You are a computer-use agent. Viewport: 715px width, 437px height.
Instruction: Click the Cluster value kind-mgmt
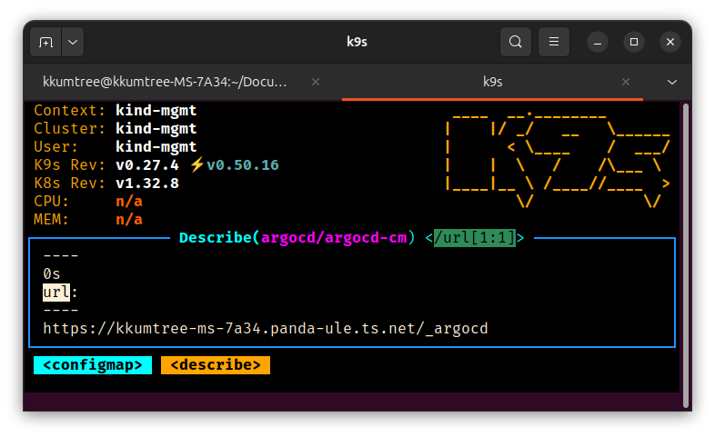[x=156, y=129]
